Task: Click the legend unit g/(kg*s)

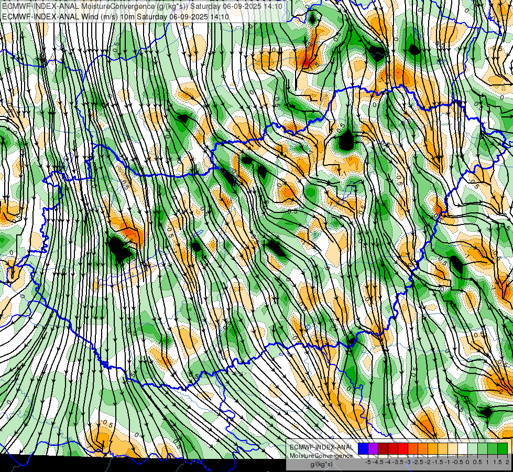Action: pos(322,465)
